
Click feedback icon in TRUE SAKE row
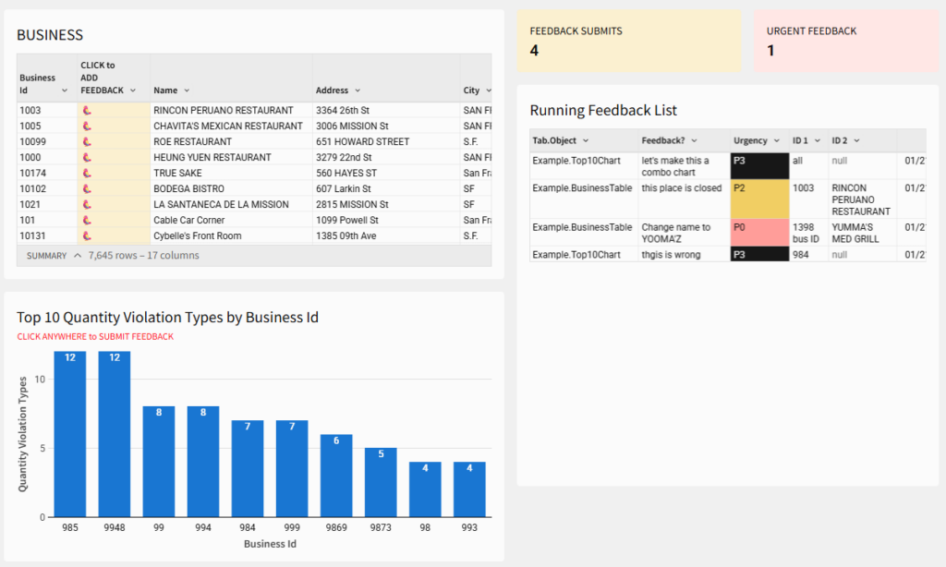(x=87, y=174)
